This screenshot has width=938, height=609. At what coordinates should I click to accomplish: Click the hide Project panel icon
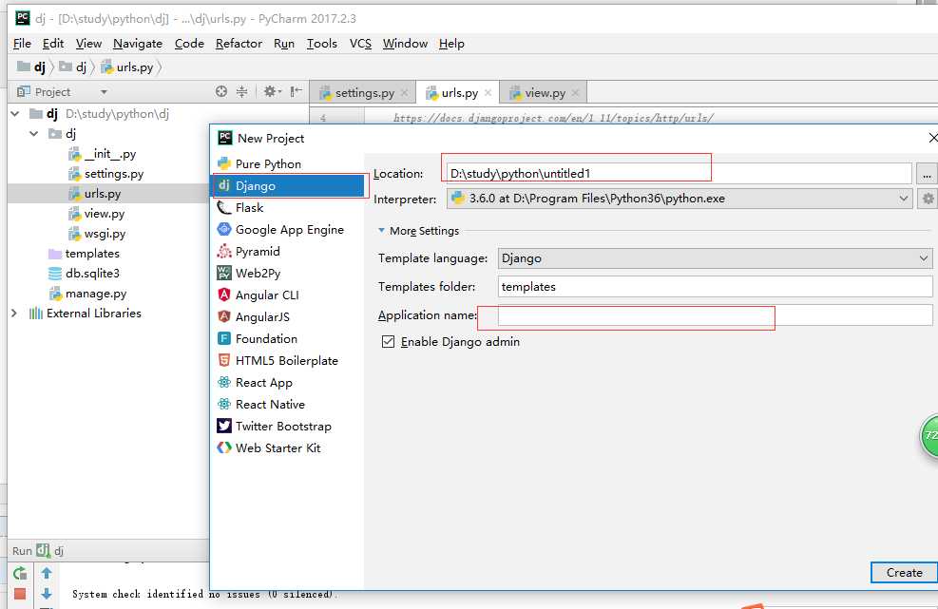click(297, 91)
